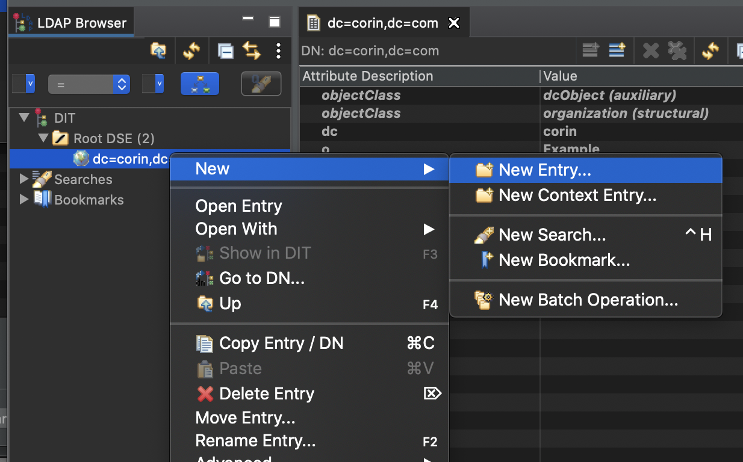Click Delete Entry in context menu
Image resolution: width=743 pixels, height=462 pixels.
click(x=309, y=394)
